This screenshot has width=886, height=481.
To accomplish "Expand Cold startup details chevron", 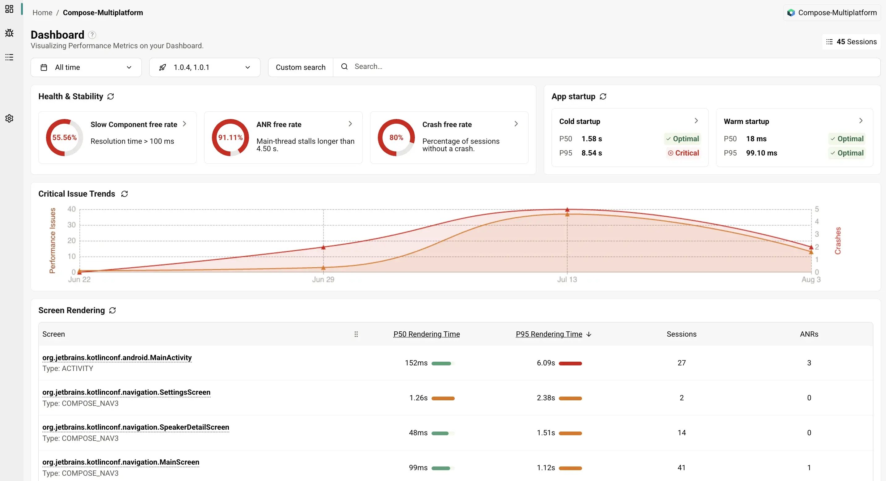I will tap(696, 121).
